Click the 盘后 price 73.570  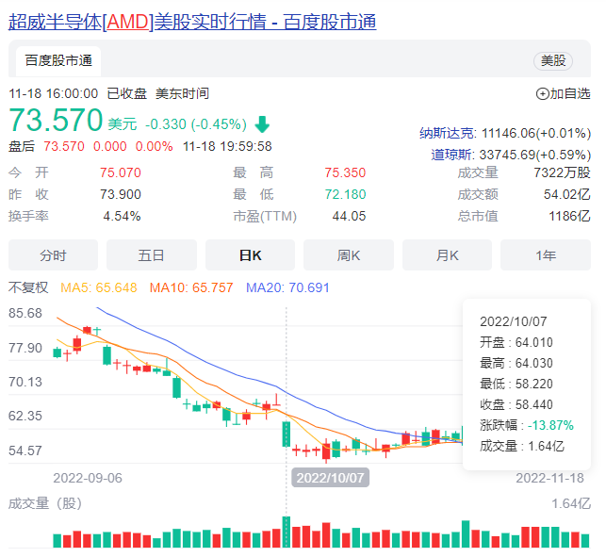[64, 146]
